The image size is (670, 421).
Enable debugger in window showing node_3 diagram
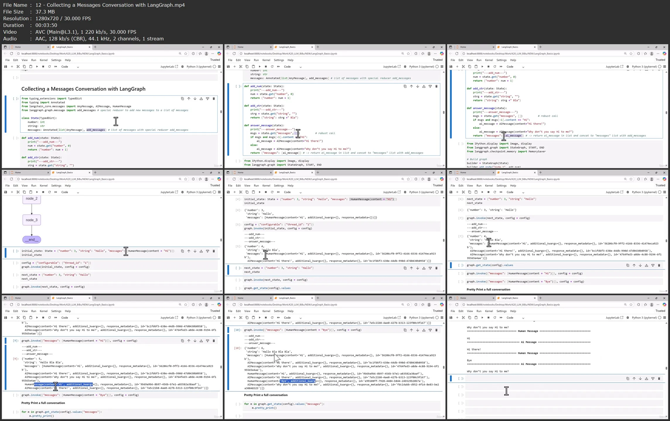point(183,192)
